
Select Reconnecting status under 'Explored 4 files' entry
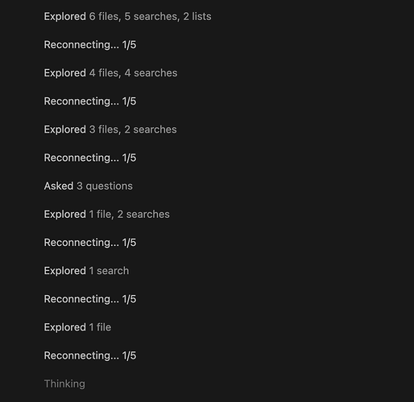90,101
